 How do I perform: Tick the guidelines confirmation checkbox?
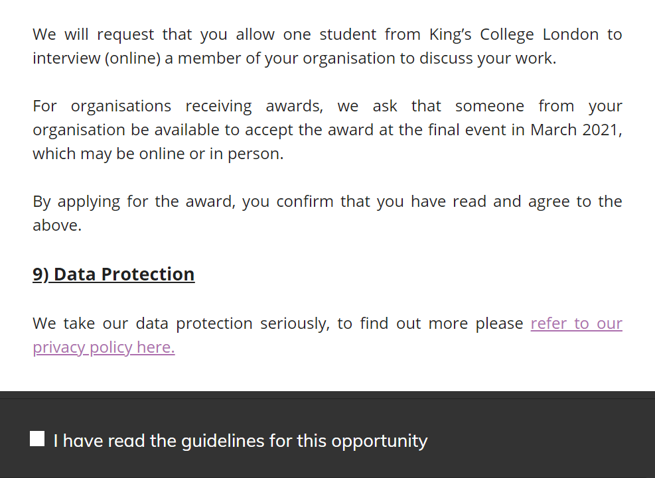[x=37, y=439]
